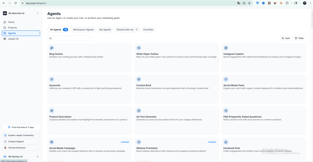Click the Alt Text Generator agent icon
The height and width of the screenshot is (162, 313).
(x=139, y=110)
